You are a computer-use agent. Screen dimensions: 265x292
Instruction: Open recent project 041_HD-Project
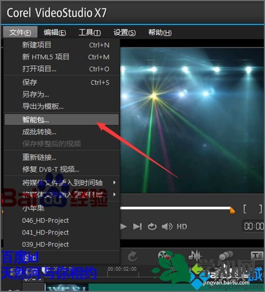(61, 233)
